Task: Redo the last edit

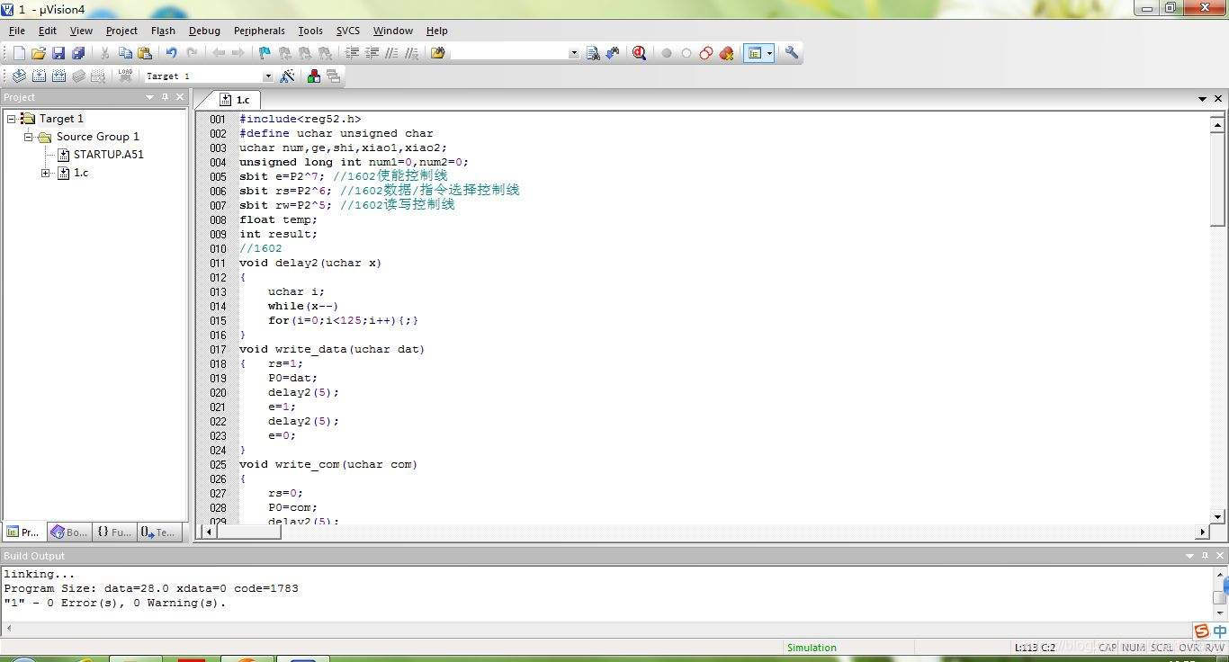Action: [x=191, y=53]
